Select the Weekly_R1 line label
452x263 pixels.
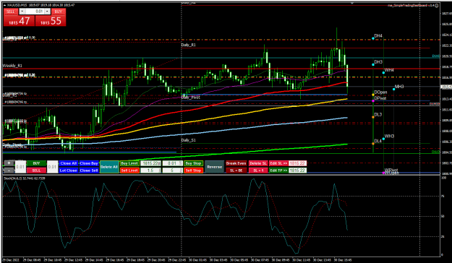click(x=12, y=66)
